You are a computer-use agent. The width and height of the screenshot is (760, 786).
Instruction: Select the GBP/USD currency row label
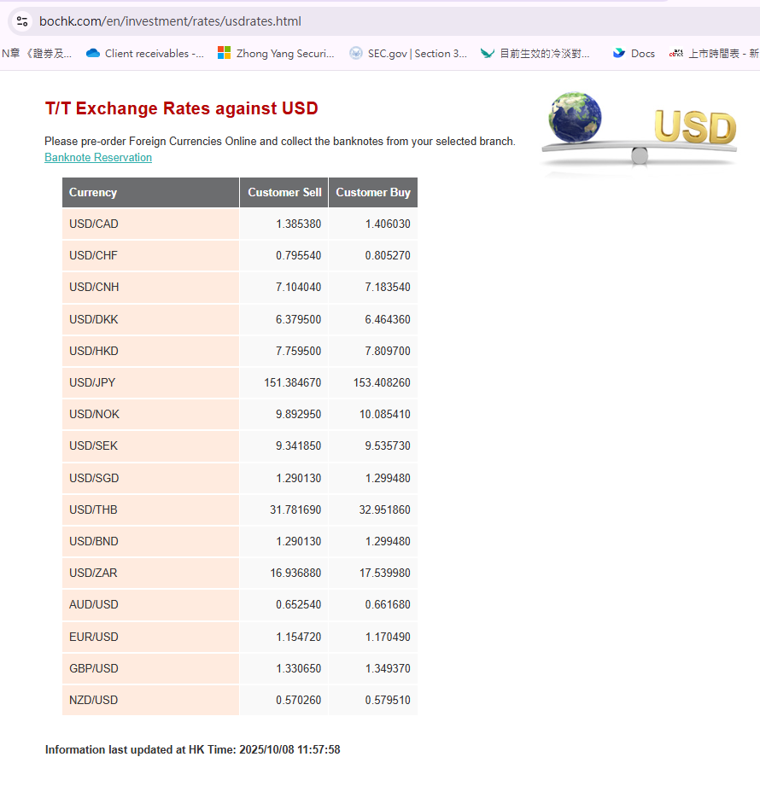click(94, 668)
